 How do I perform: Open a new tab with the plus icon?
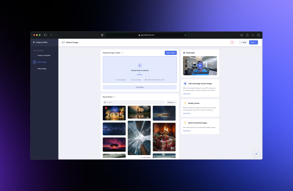(253, 35)
